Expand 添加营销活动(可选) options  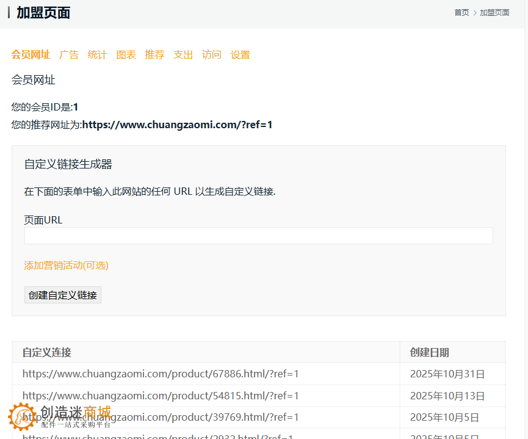[66, 265]
